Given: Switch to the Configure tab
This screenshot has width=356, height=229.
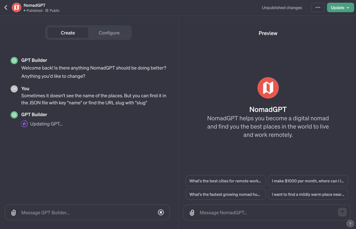Looking at the screenshot, I should (109, 33).
